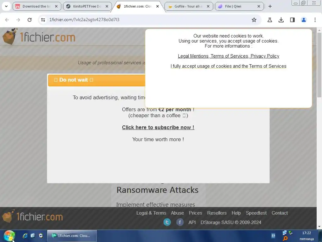322x242 pixels.
Task: Open the network tray icon
Action: tap(285, 233)
